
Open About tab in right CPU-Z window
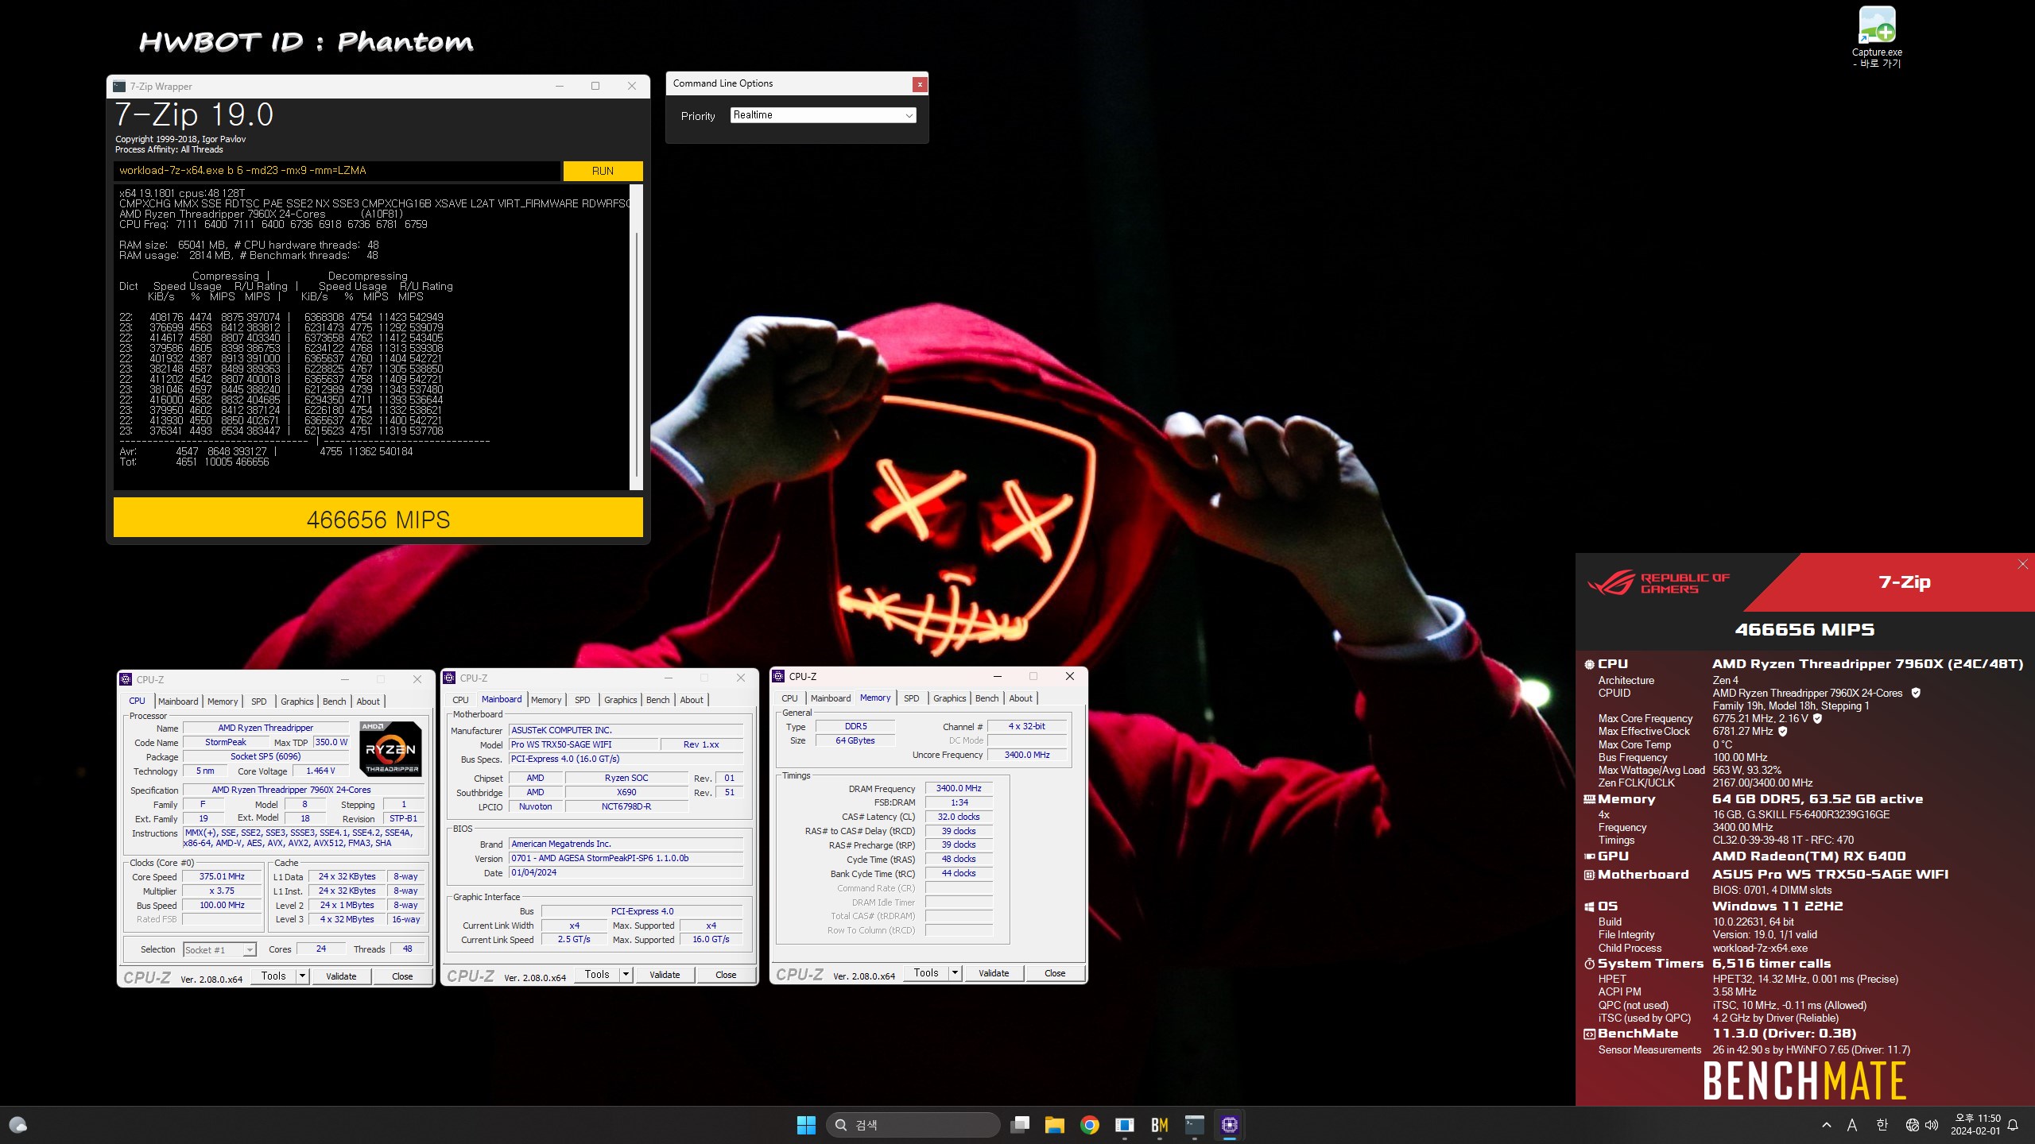(x=1021, y=698)
